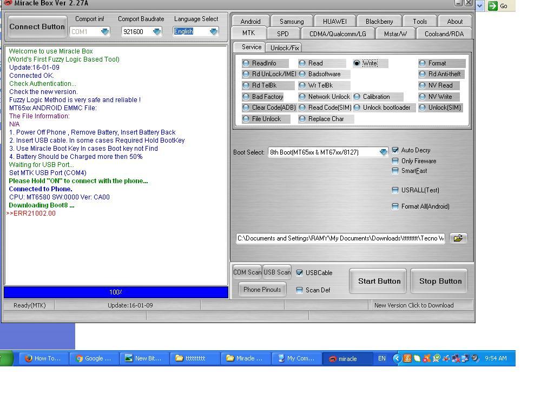The width and height of the screenshot is (554, 415).
Task: Open Coolsand/RDA tab
Action: 444,34
